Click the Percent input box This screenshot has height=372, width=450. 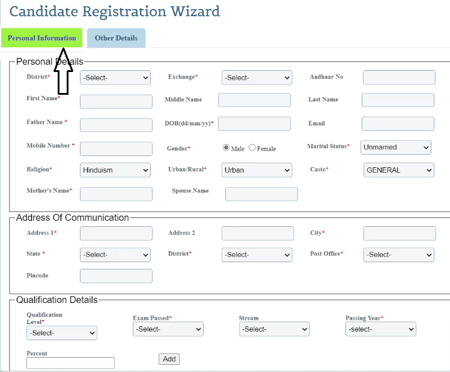71,363
